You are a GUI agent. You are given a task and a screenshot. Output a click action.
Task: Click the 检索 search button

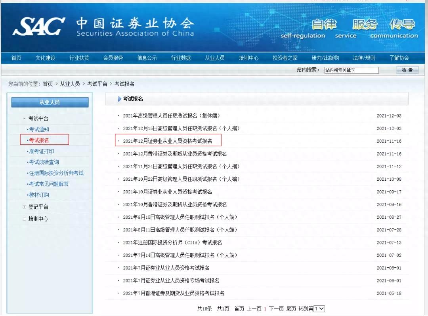pos(407,70)
